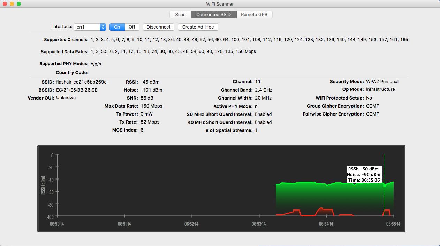The width and height of the screenshot is (440, 246).
Task: Click the yellow minimize window button
Action: (12, 4)
